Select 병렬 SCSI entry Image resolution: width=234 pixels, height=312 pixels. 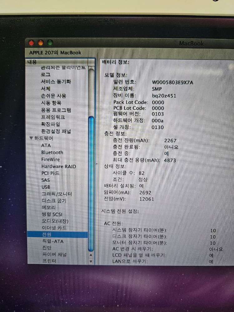(x=52, y=214)
